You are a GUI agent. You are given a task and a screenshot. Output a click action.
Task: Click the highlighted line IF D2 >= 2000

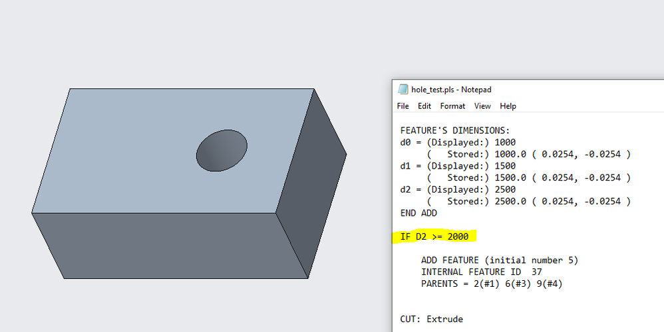click(x=434, y=236)
